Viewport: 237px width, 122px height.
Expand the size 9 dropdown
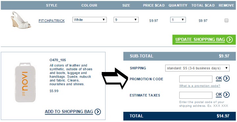126,20
